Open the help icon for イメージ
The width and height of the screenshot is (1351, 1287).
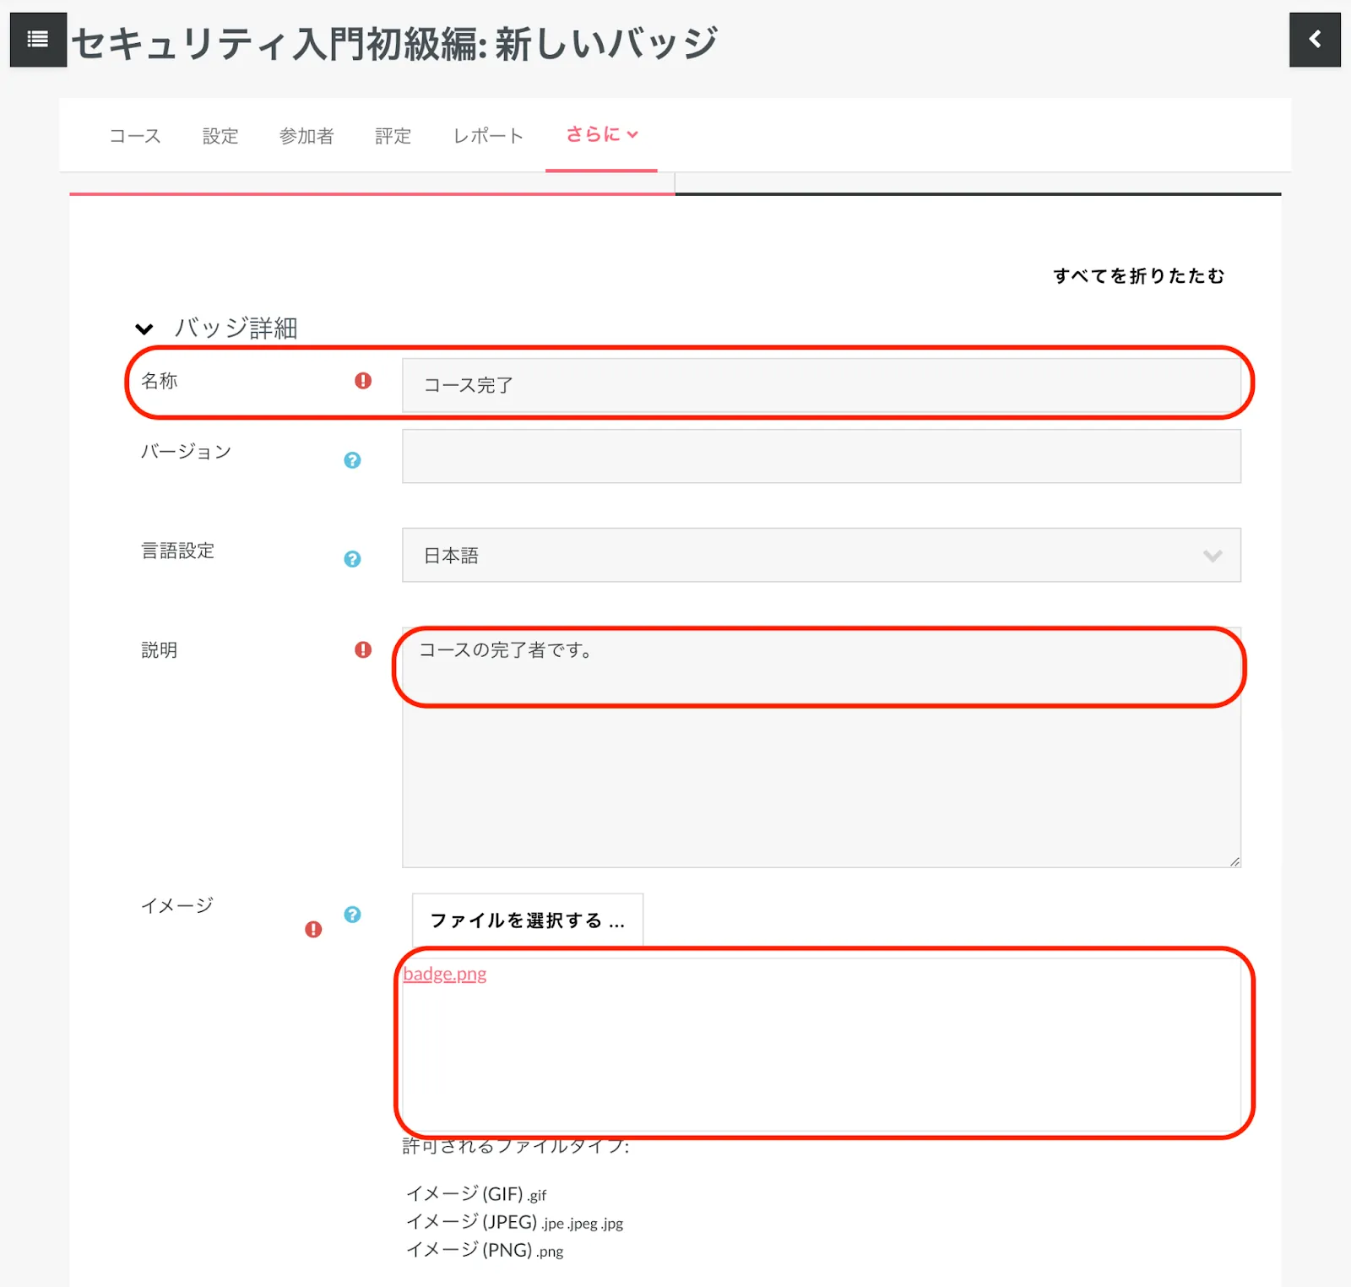352,915
